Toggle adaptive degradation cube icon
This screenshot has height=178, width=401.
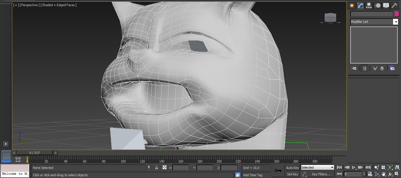tap(237, 175)
